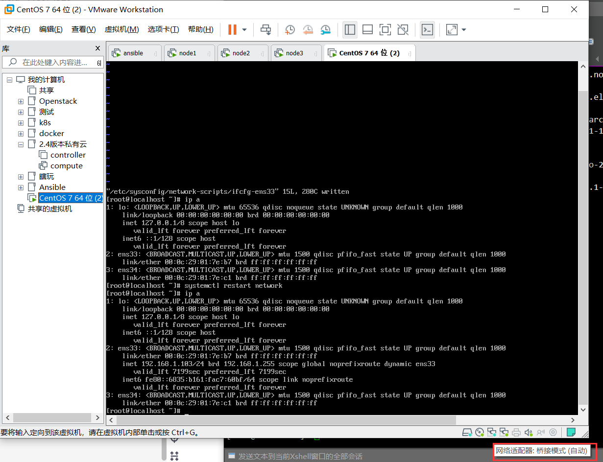Close the ansible tab
Screen dimensions: 603x462
[x=155, y=53]
